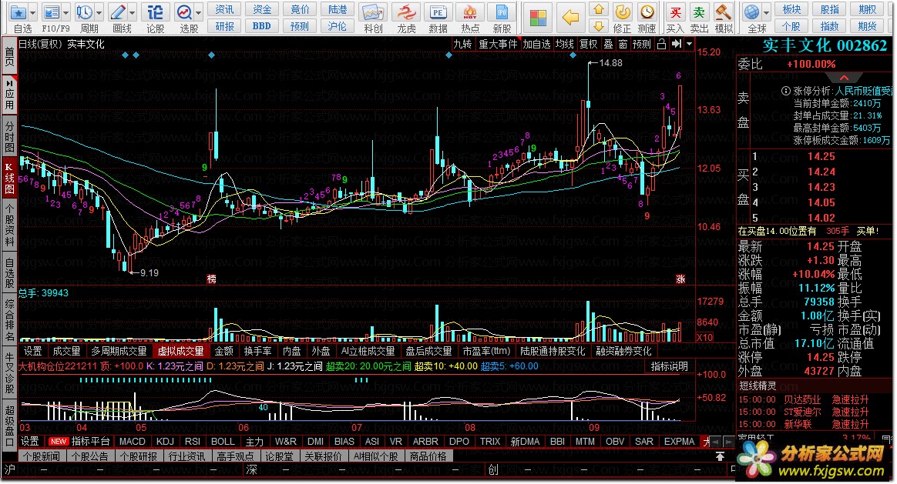Click the 指标说明 button
Screen dimensions: 897x484
(x=669, y=366)
